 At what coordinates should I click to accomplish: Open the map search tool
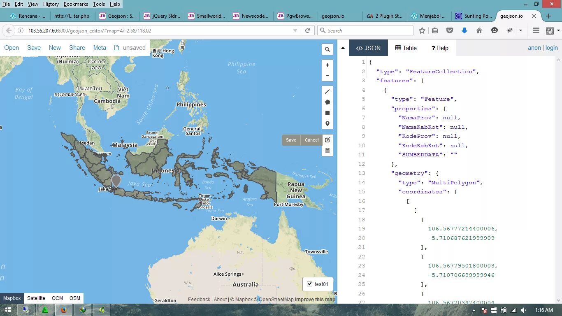(x=327, y=49)
